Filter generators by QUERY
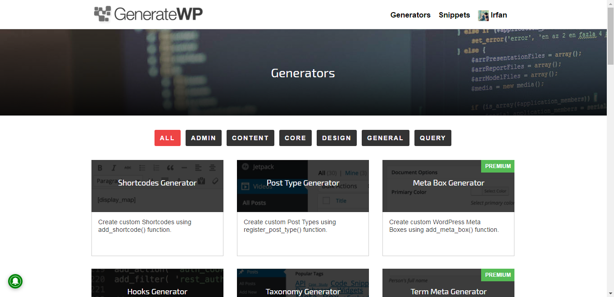Viewport: 614px width, 297px height. [x=432, y=138]
